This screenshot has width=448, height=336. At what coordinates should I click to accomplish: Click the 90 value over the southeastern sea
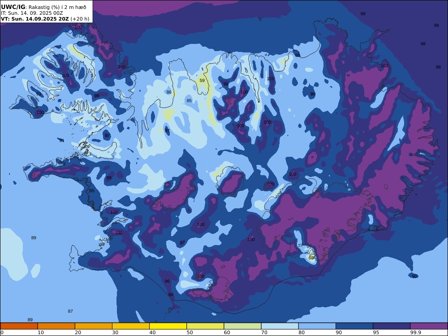(414, 276)
